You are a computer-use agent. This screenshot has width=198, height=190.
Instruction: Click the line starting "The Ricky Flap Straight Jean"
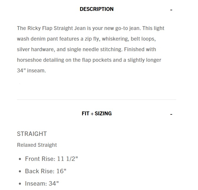[90, 28]
